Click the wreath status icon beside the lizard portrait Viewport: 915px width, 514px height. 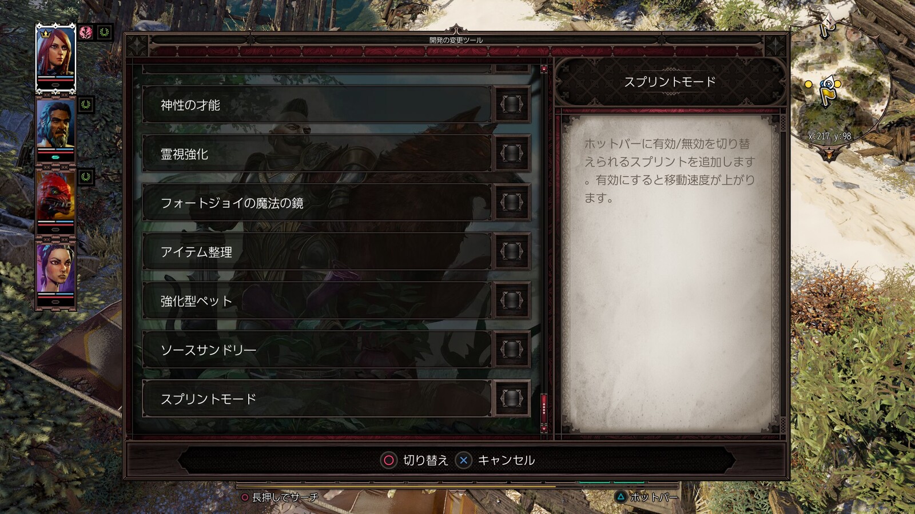[x=86, y=176]
